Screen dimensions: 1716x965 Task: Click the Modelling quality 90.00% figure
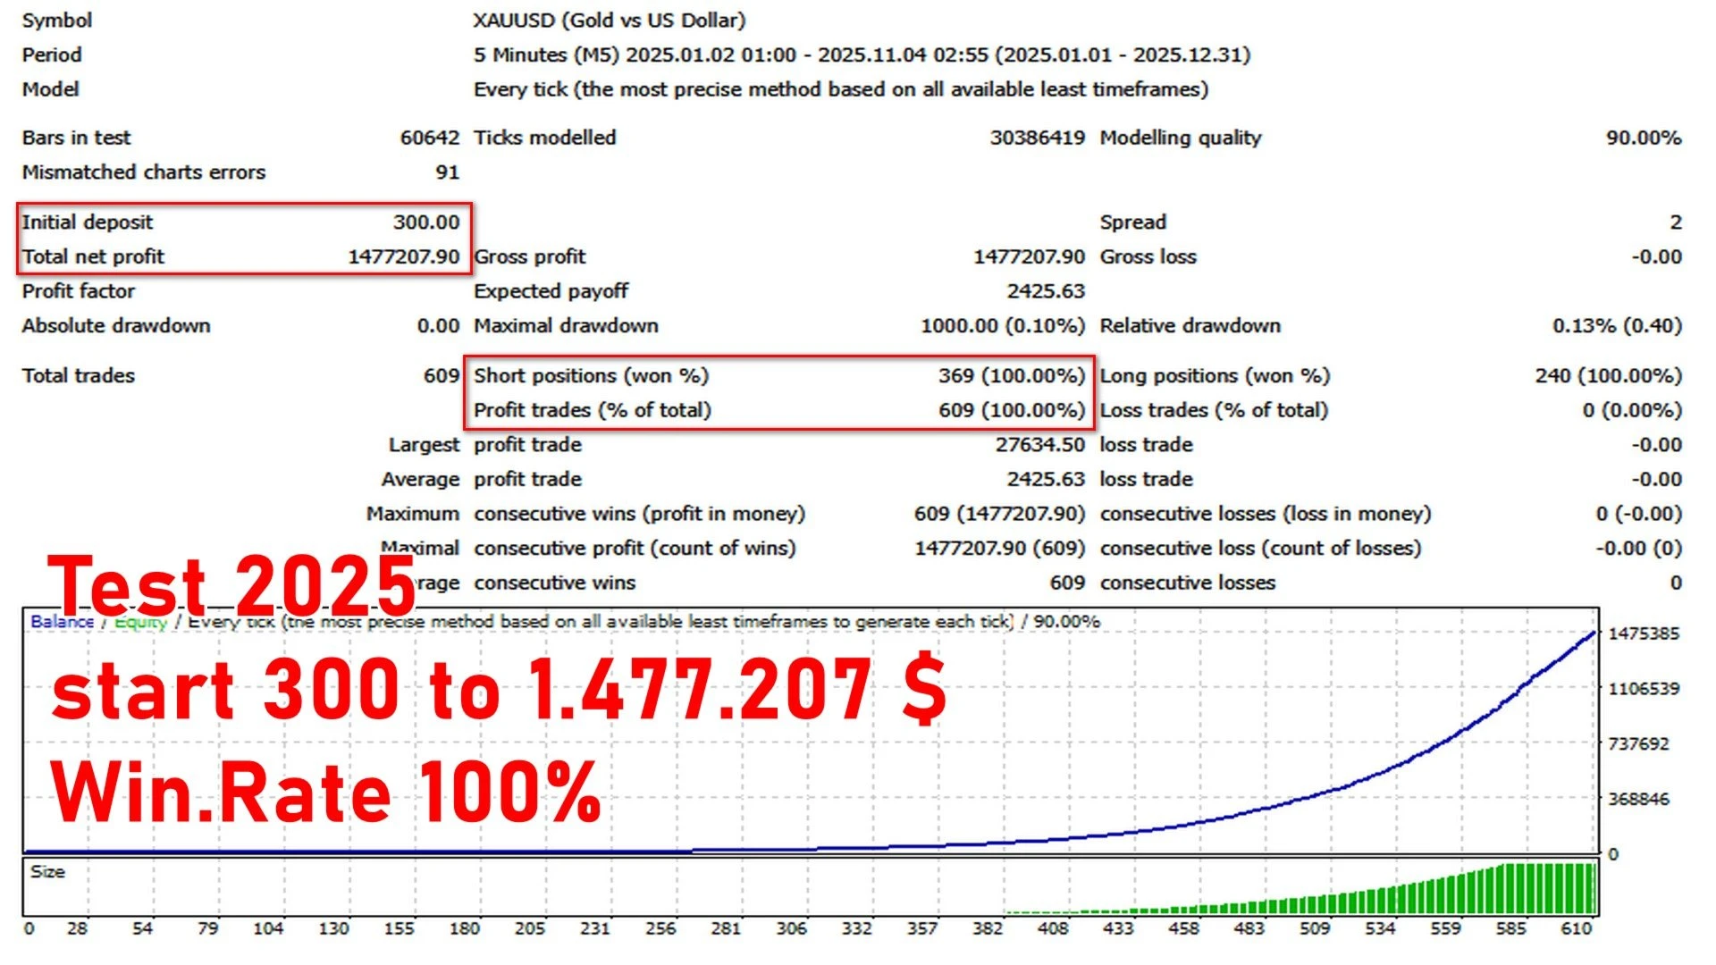[1643, 138]
